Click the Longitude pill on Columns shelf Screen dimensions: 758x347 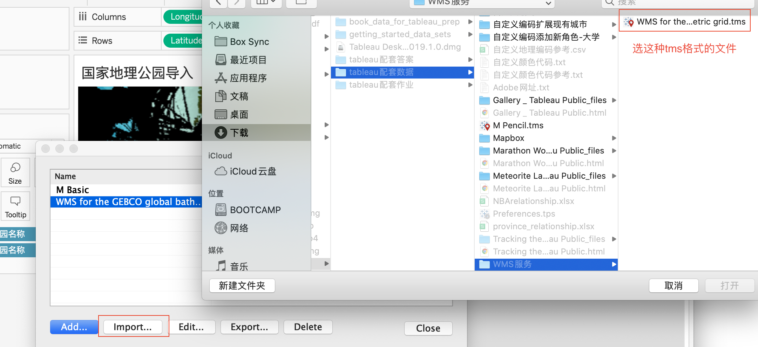(x=183, y=17)
